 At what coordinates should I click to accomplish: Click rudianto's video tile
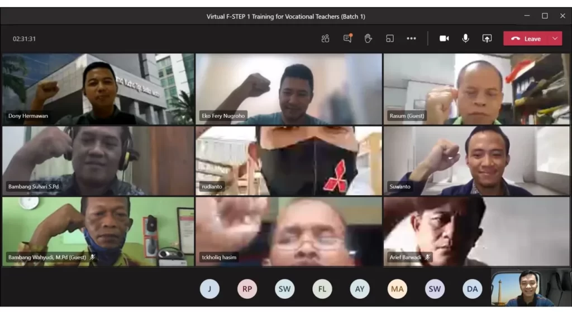pos(288,160)
